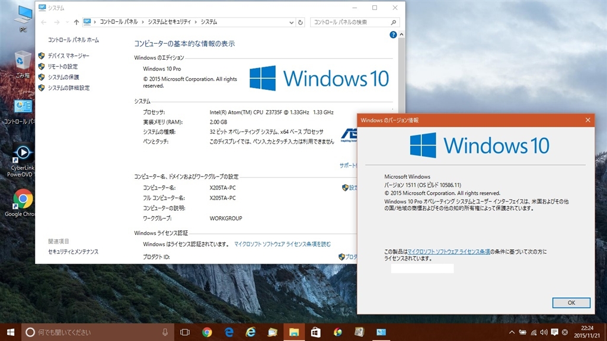
Task: Open File Explorer on the taskbar
Action: [294, 332]
